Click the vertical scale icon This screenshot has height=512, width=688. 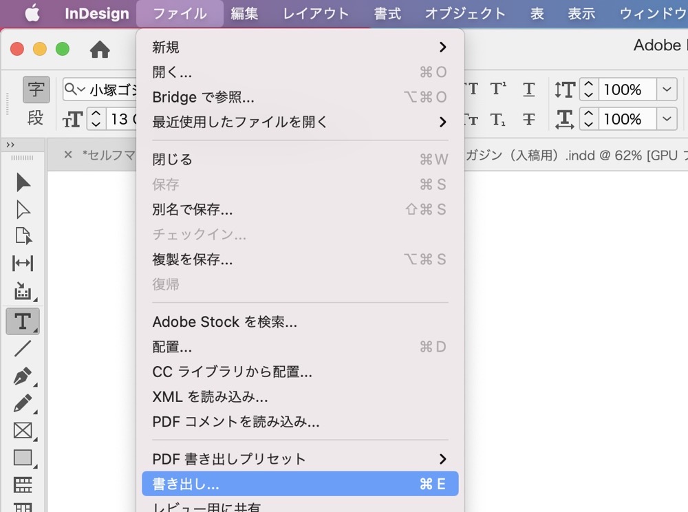(565, 89)
